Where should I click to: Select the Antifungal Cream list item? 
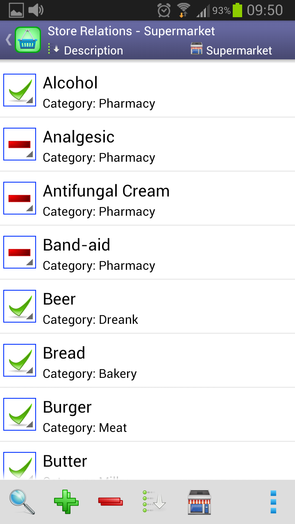[164, 199]
